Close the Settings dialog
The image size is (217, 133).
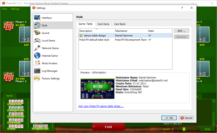192,8
